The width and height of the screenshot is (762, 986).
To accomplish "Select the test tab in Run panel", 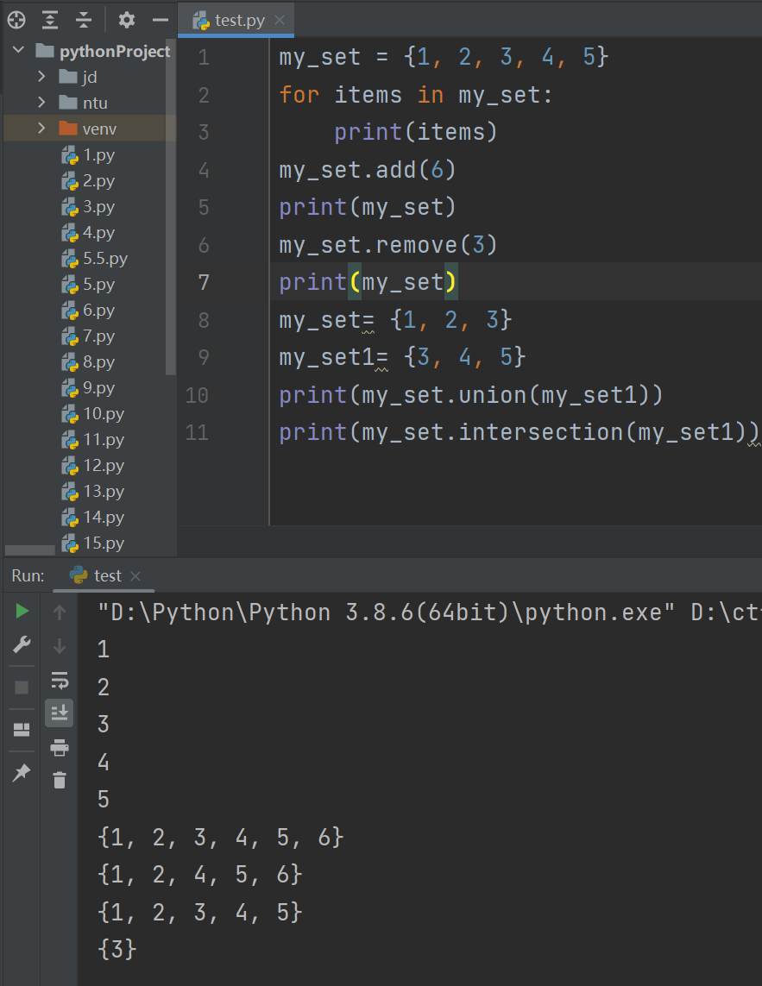I will tap(107, 575).
